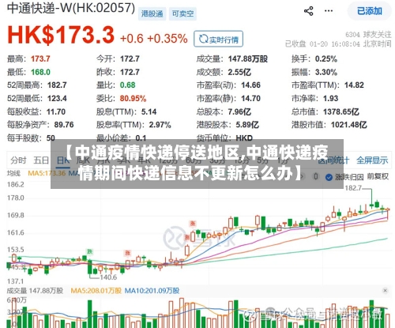This screenshot has width=395, height=328.
Task: Click the 总市值 value 1378.65亿
Action: [341, 111]
